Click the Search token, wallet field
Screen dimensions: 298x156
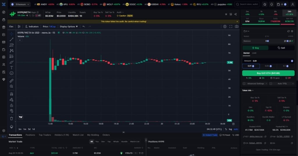click(x=247, y=4)
